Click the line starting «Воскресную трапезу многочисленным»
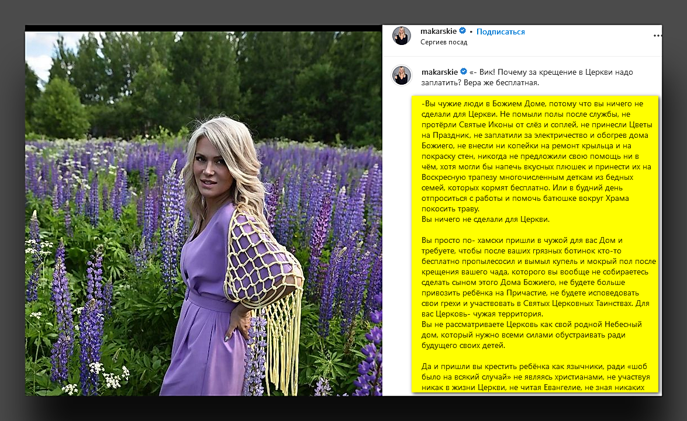This screenshot has height=421, width=687. (527, 178)
